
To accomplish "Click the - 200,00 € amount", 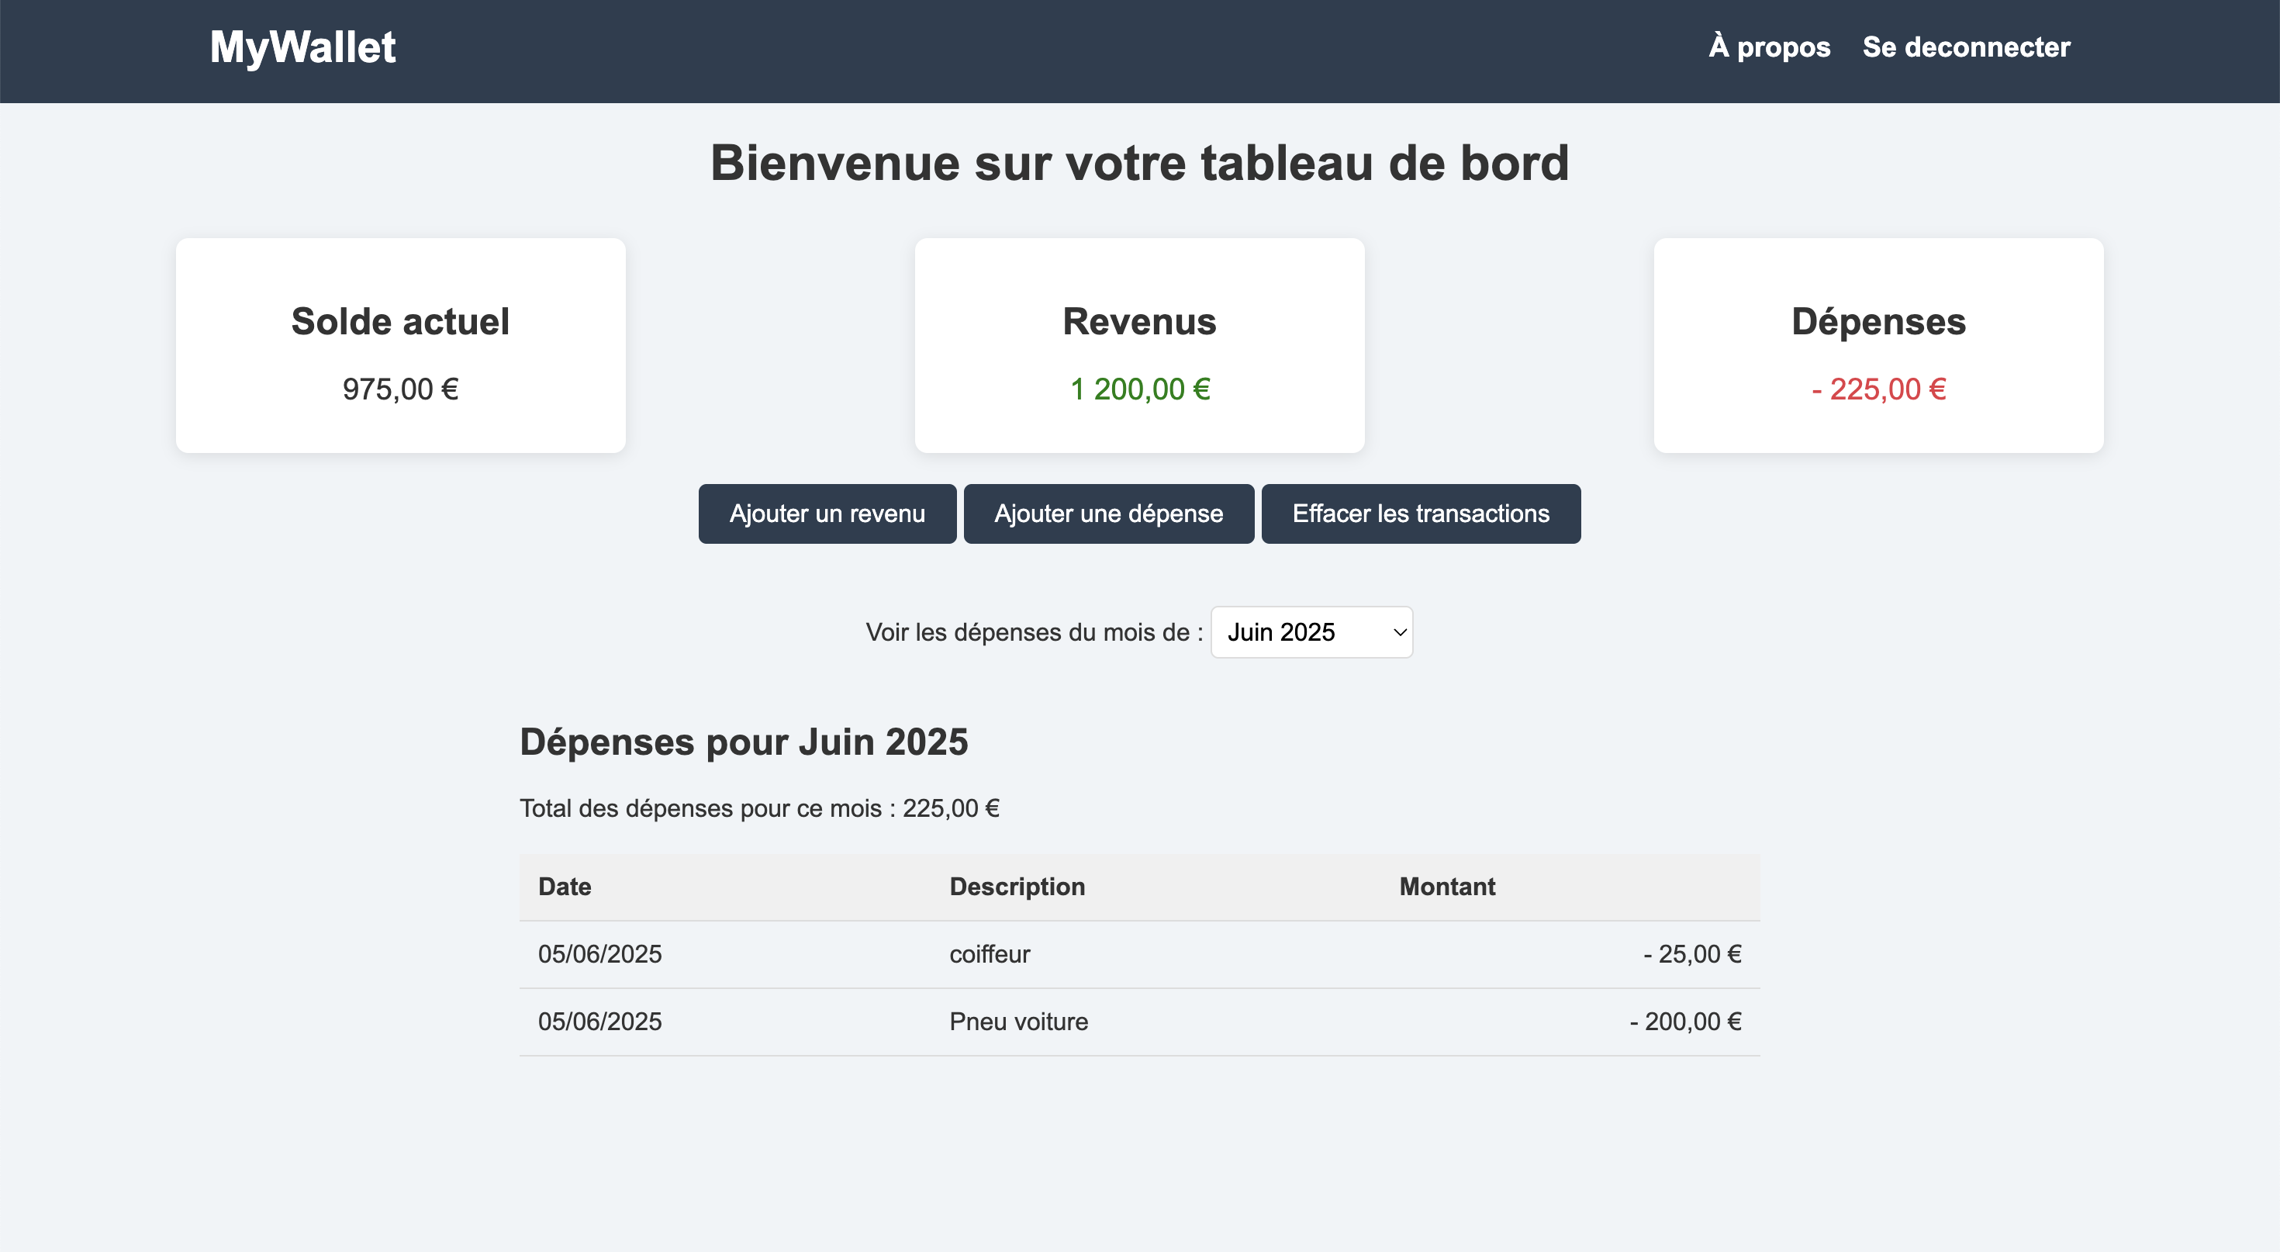I will click(1684, 1021).
